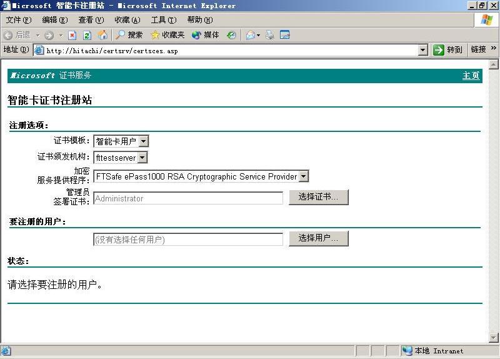Open the 查看 (View) menu
500x359 pixels.
click(x=91, y=20)
